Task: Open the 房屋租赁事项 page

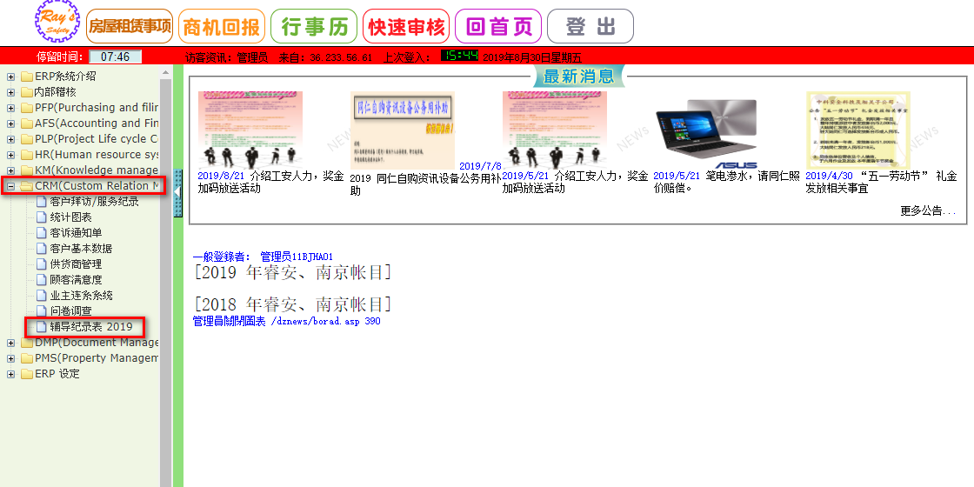Action: pos(130,26)
